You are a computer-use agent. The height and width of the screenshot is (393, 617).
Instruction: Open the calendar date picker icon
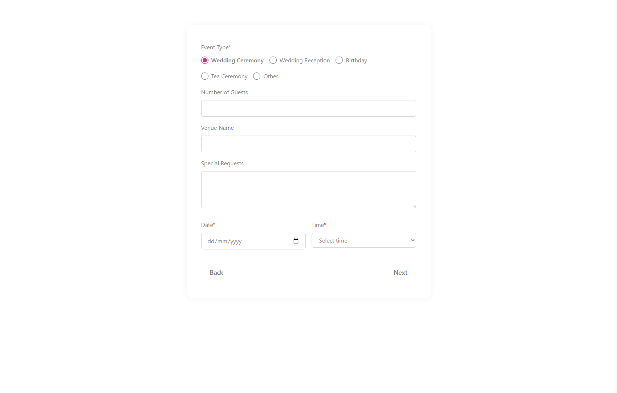click(x=296, y=241)
